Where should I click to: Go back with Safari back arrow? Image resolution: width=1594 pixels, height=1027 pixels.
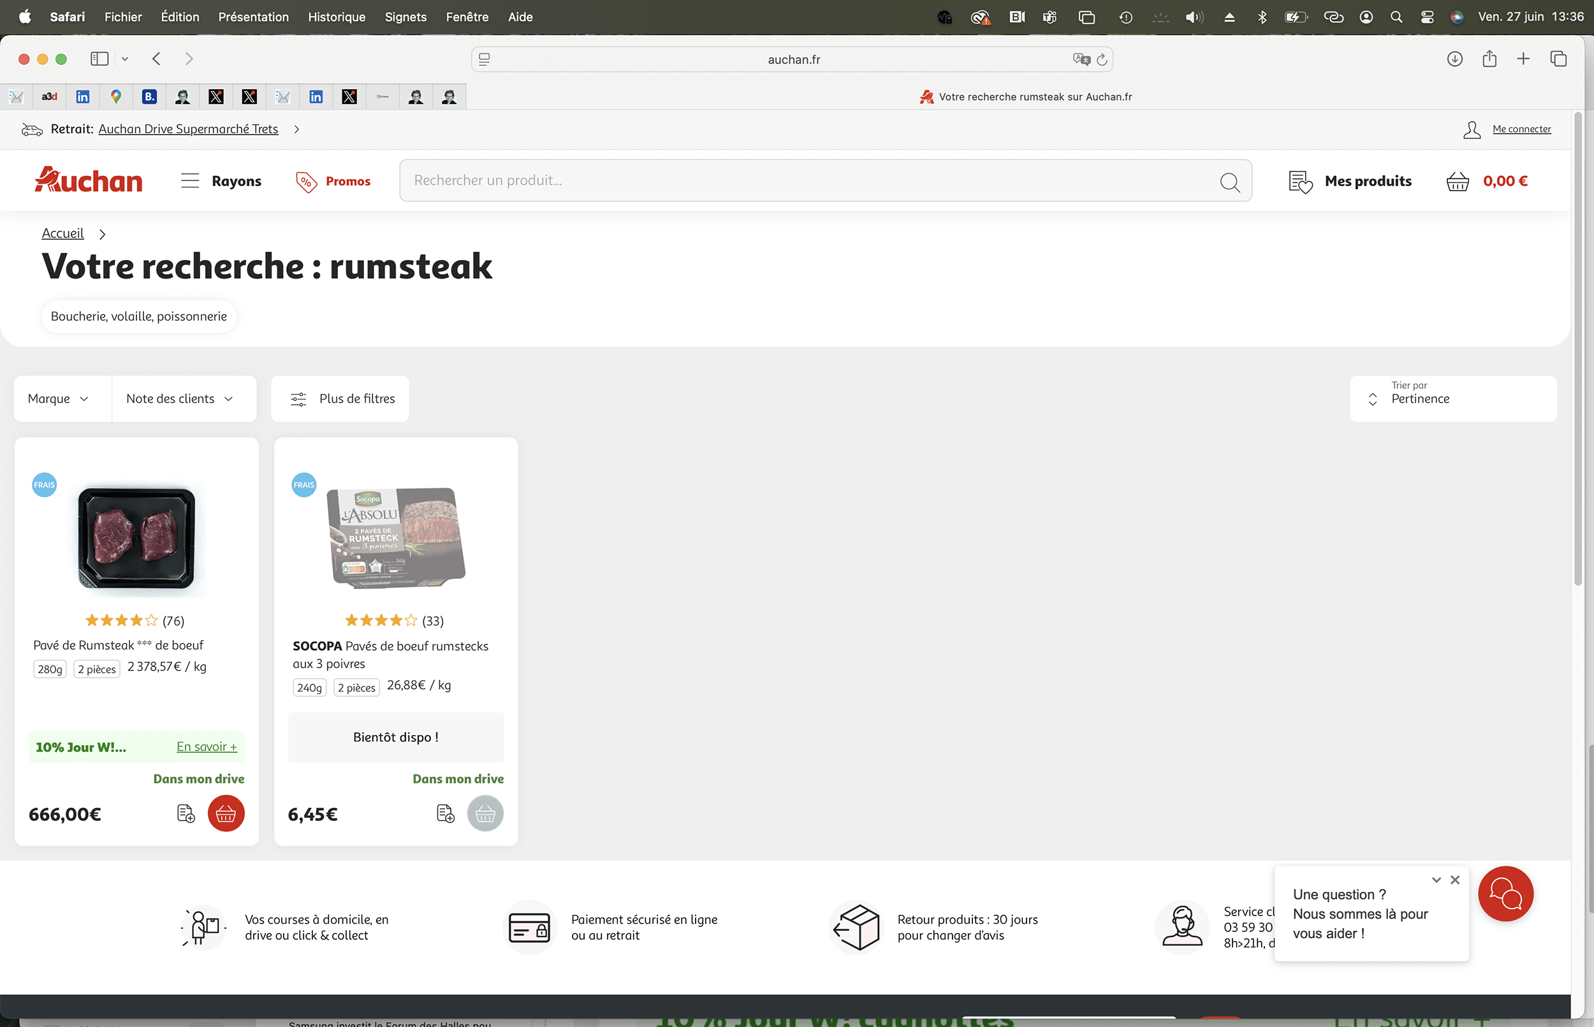click(156, 59)
